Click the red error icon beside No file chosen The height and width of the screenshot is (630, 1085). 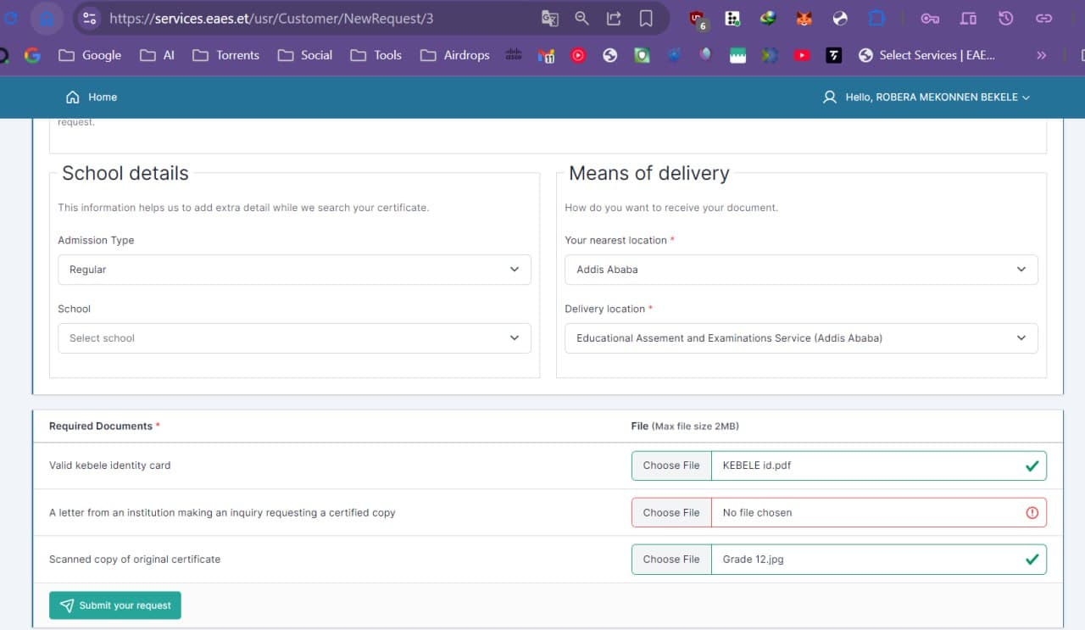(1032, 512)
